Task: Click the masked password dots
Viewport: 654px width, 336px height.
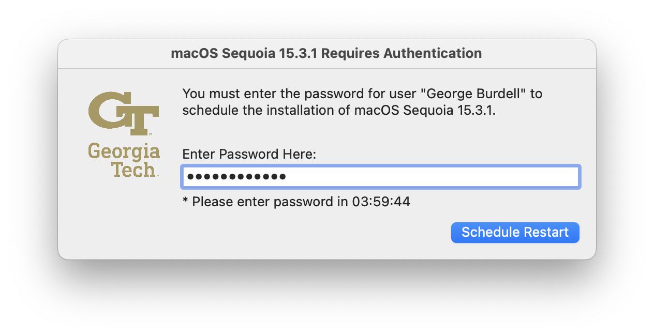Action: (x=236, y=177)
